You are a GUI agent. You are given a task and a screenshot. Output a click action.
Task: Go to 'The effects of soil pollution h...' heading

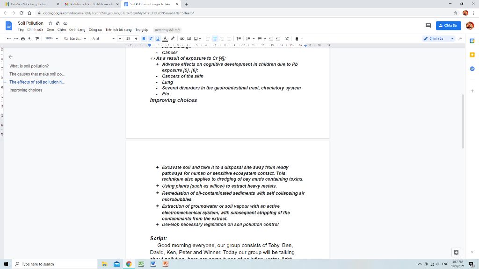(37, 82)
